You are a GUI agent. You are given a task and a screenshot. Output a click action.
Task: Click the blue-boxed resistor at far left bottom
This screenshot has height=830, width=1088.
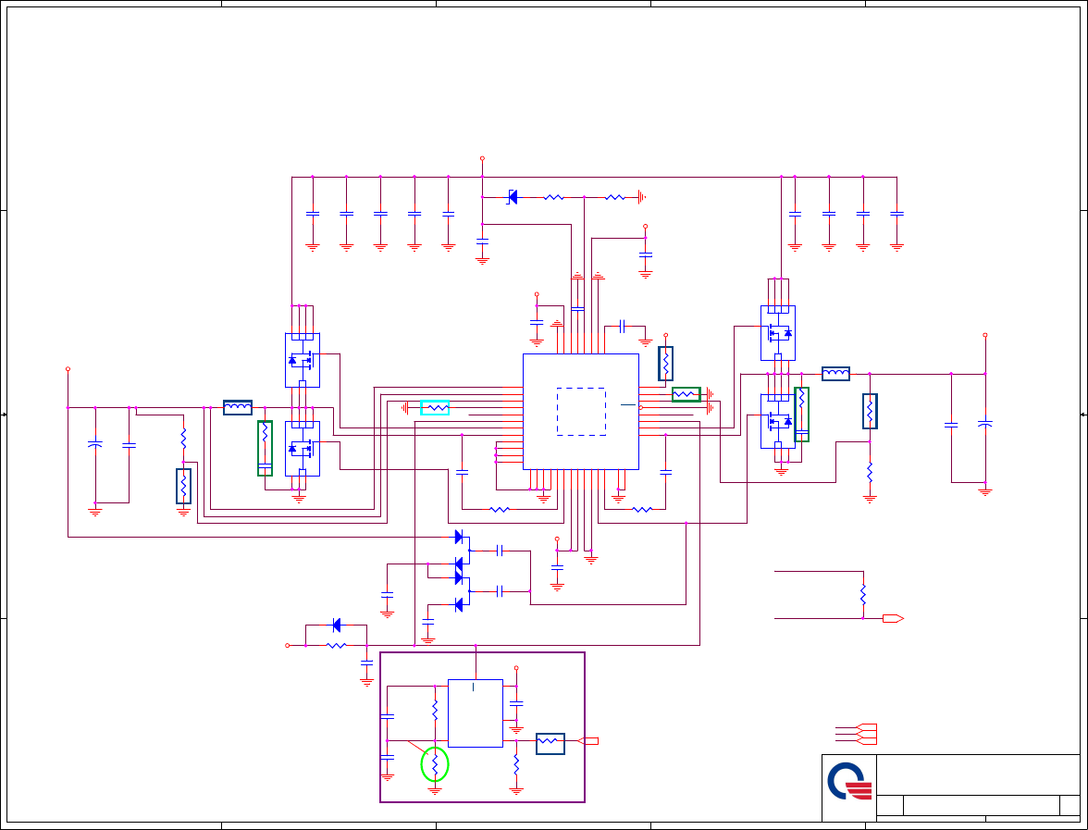[183, 486]
